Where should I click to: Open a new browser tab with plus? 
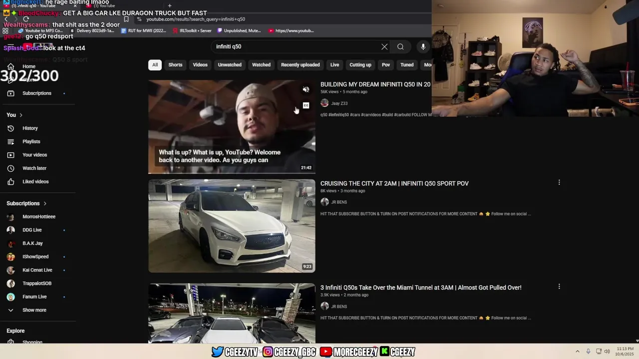170,5
